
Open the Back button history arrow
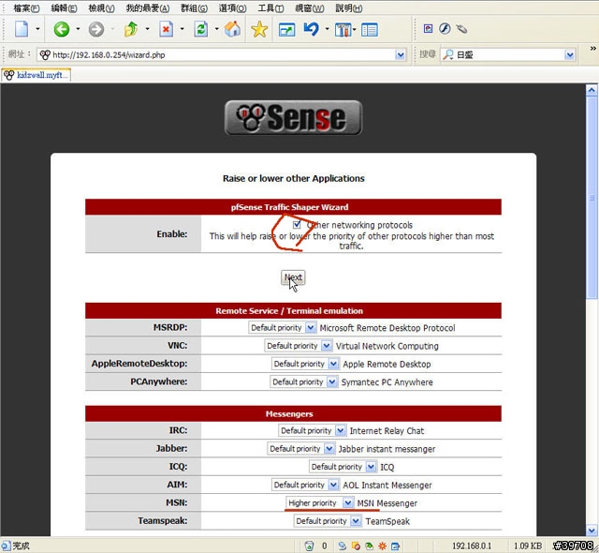pos(78,29)
